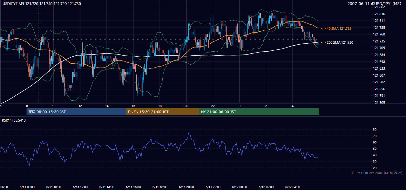Click price axis label 121.505
Viewport: 406px width, 190px height.
click(x=379, y=103)
